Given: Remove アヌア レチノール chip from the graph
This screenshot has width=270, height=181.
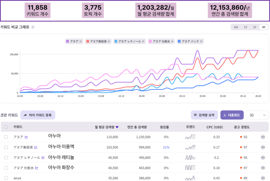Looking at the screenshot, I should click(143, 41).
